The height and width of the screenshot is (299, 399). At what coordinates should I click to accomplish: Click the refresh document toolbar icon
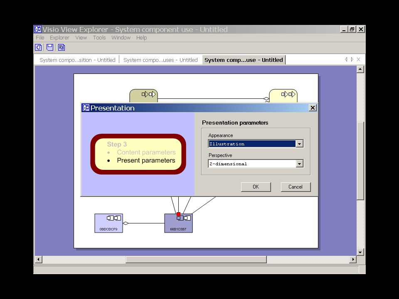pos(62,47)
